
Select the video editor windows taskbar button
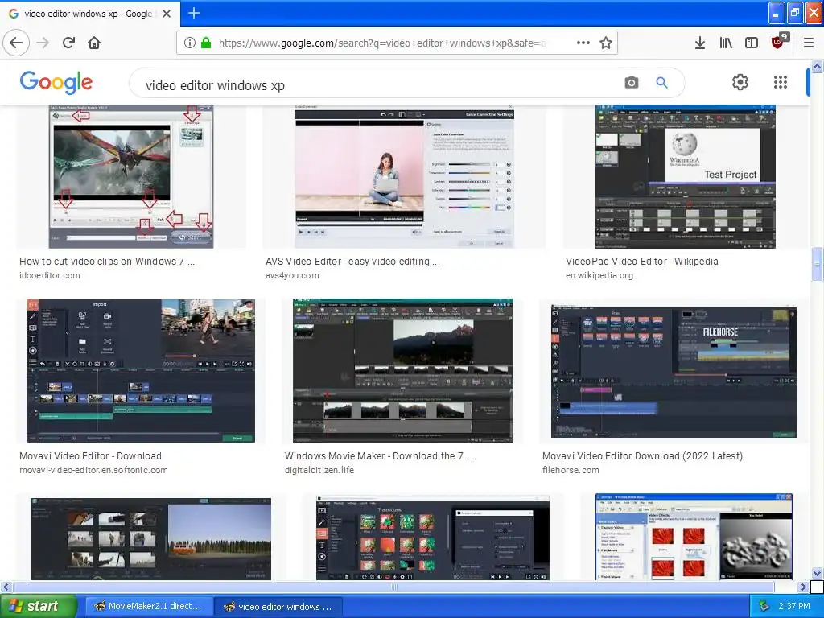coord(278,607)
